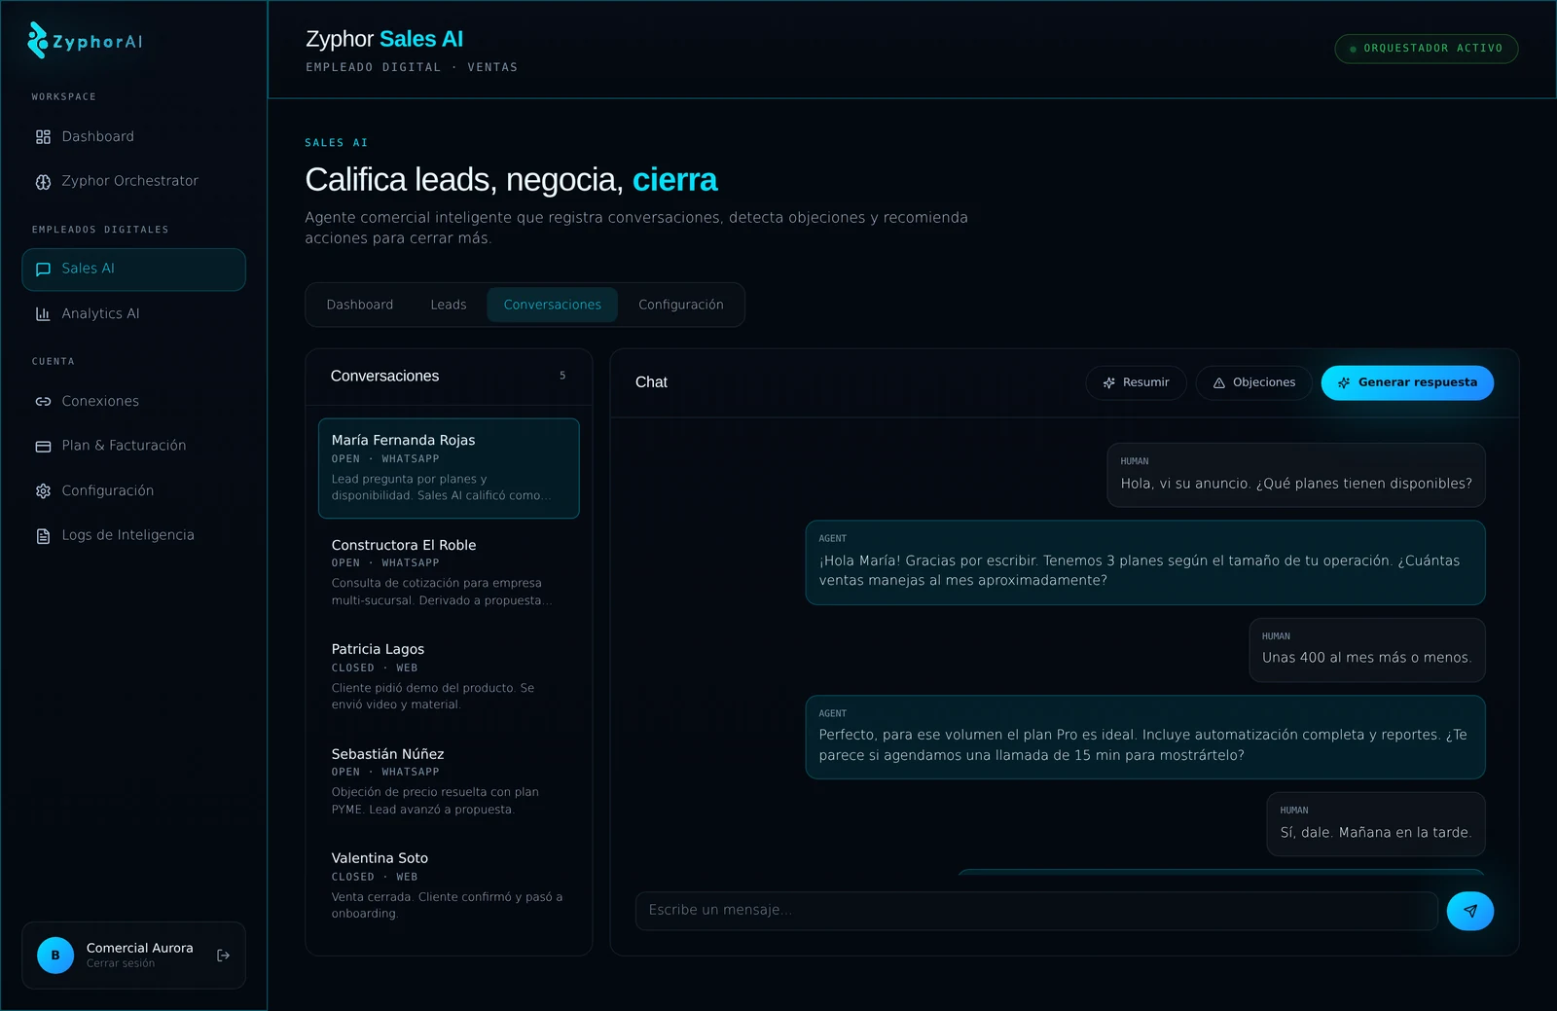Open Sebastián Núñez conversation
This screenshot has width=1557, height=1011.
[x=449, y=781]
